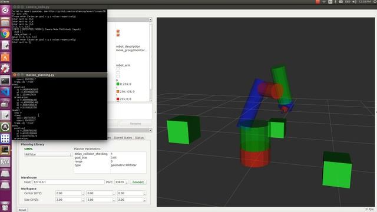Open the session power menu icon
The image size is (377, 212).
(375, 2)
